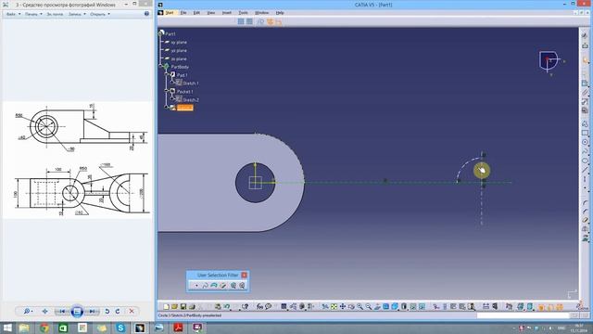Click Save icon in bottom toolbar

[x=183, y=307]
